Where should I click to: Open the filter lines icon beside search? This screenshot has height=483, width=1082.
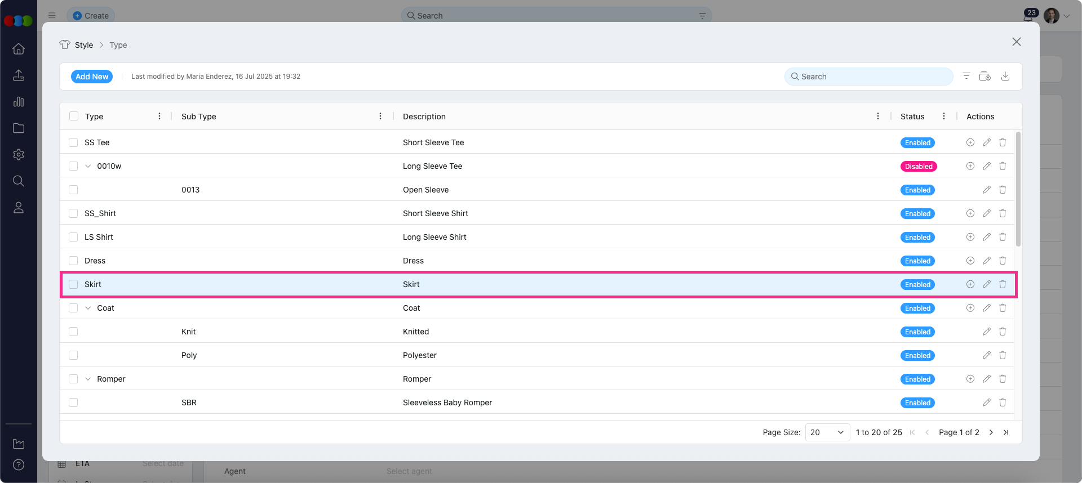click(x=966, y=76)
